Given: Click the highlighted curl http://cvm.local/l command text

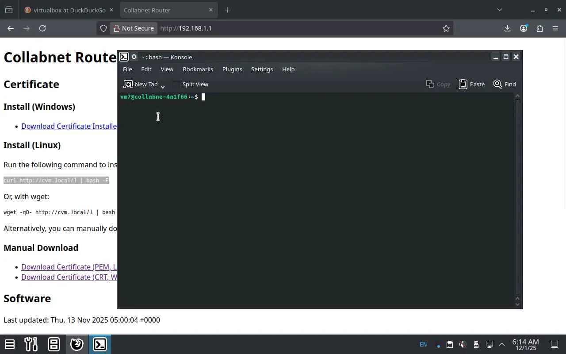Looking at the screenshot, I should pos(56,181).
